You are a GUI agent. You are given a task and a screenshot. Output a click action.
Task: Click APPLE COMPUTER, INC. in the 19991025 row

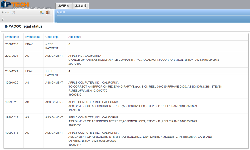93,83
